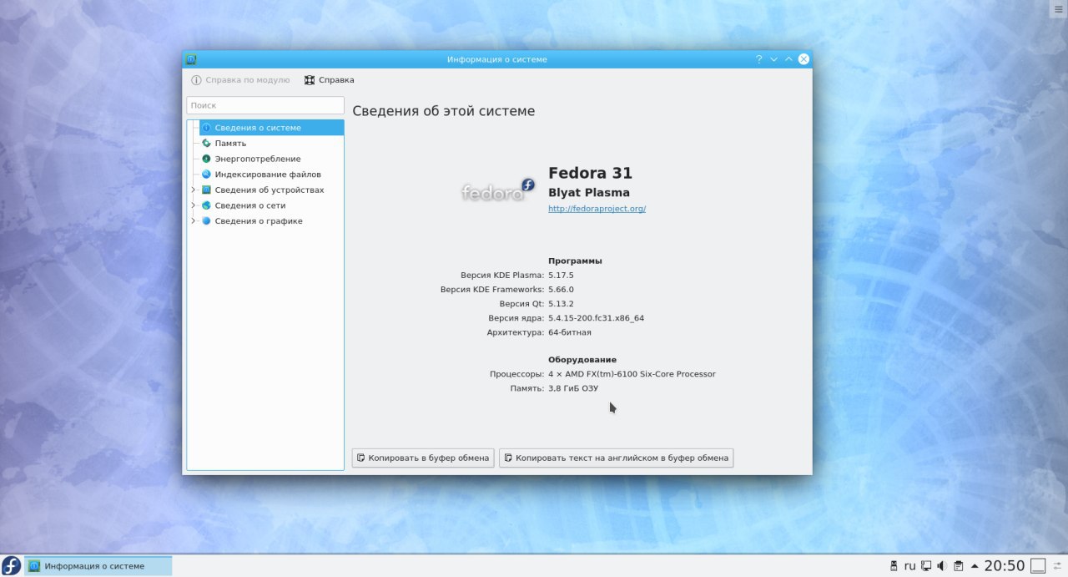This screenshot has height=577, width=1068.
Task: Select Сведения о сети label
Action: point(250,205)
